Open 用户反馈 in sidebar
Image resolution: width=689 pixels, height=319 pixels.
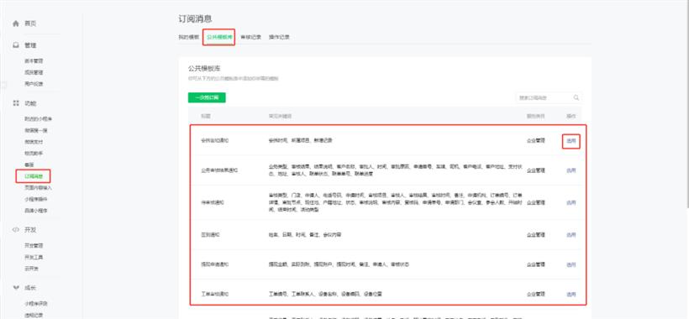[x=34, y=84]
